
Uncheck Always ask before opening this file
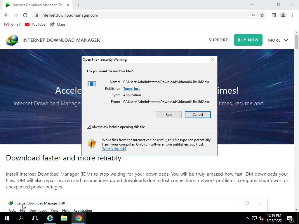click(89, 127)
